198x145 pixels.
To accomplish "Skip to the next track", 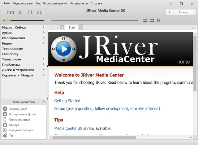I will [40, 12].
